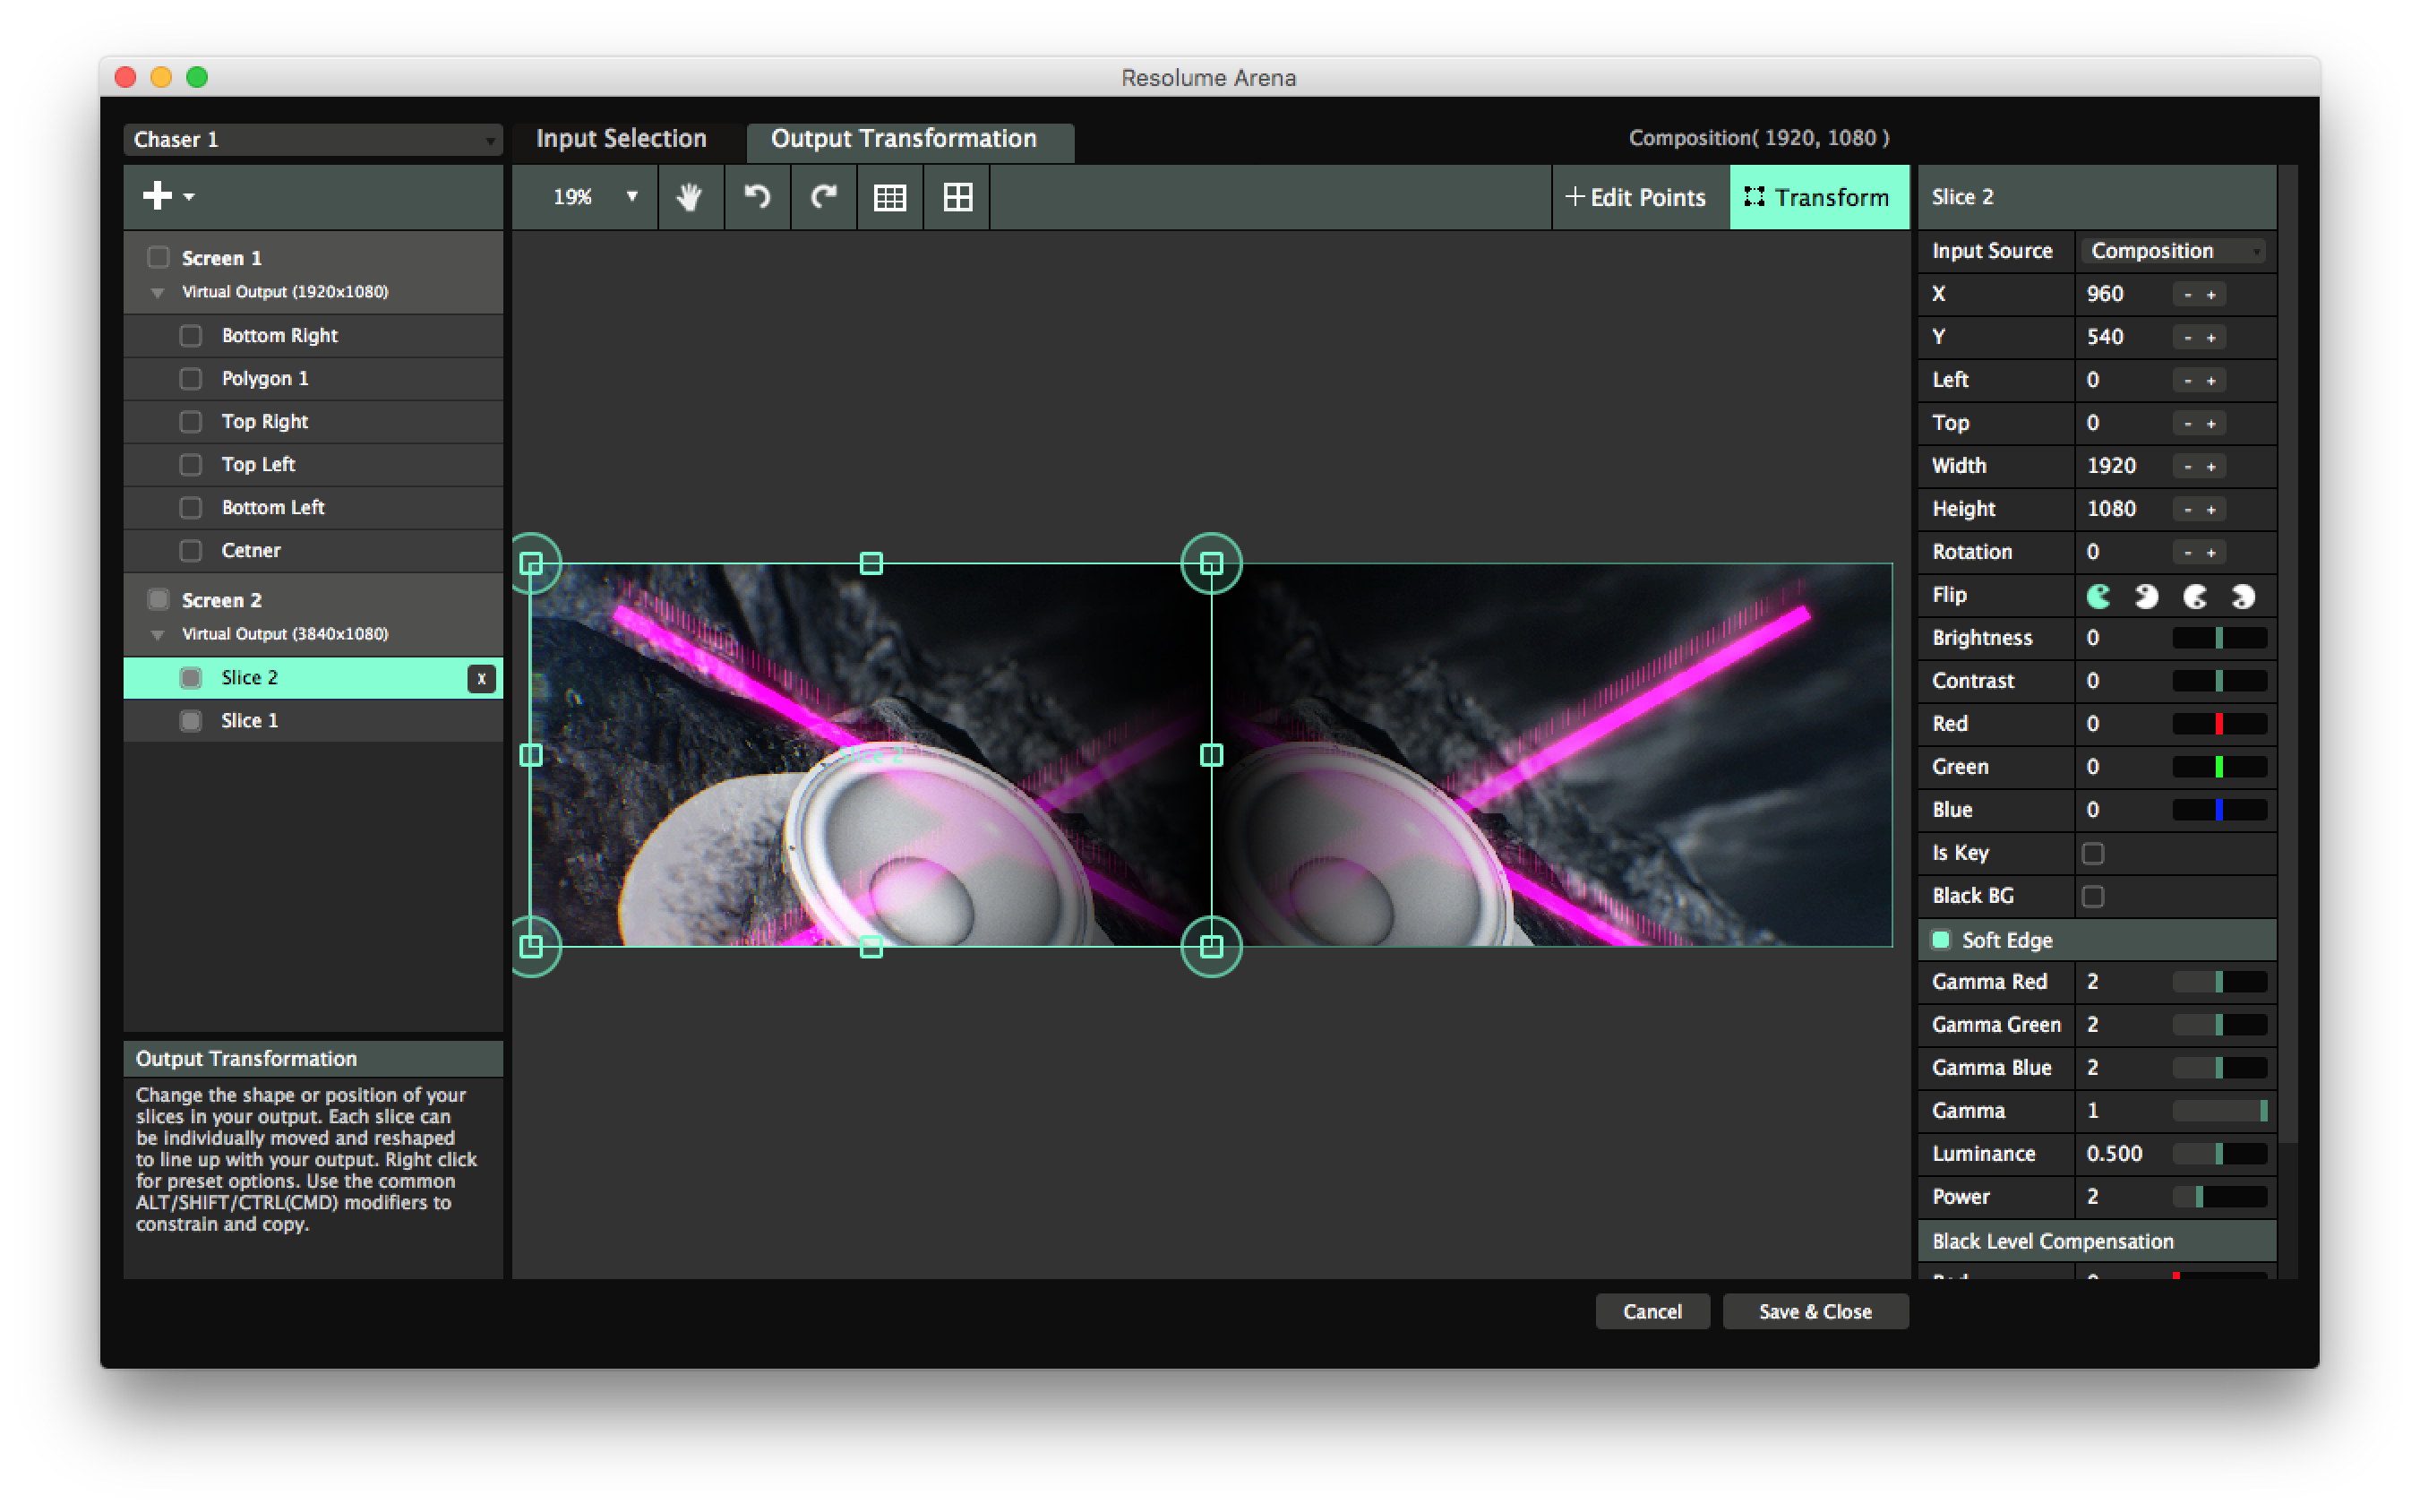Toggle the four-square grid icon

pos(957,197)
